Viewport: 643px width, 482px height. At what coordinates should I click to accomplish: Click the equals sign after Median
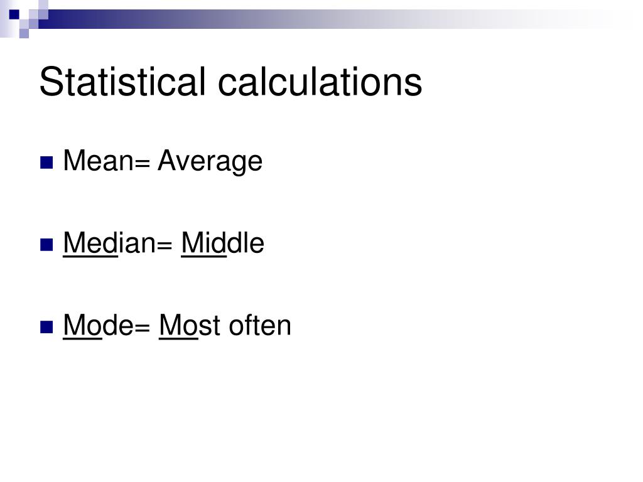click(165, 246)
